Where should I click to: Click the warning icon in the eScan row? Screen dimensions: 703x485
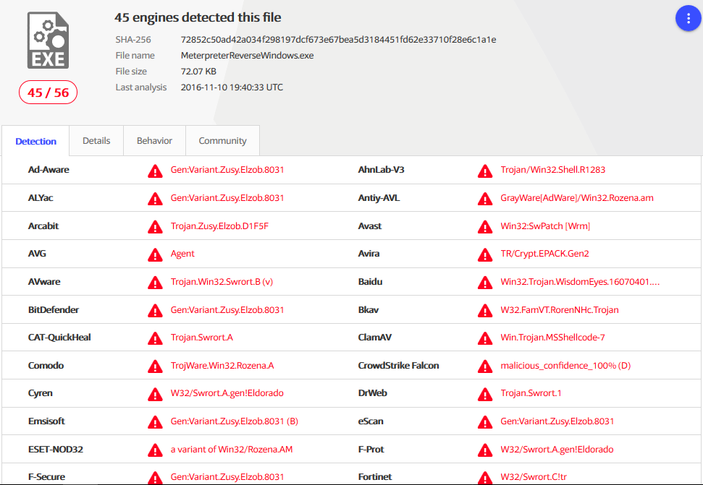pos(485,422)
